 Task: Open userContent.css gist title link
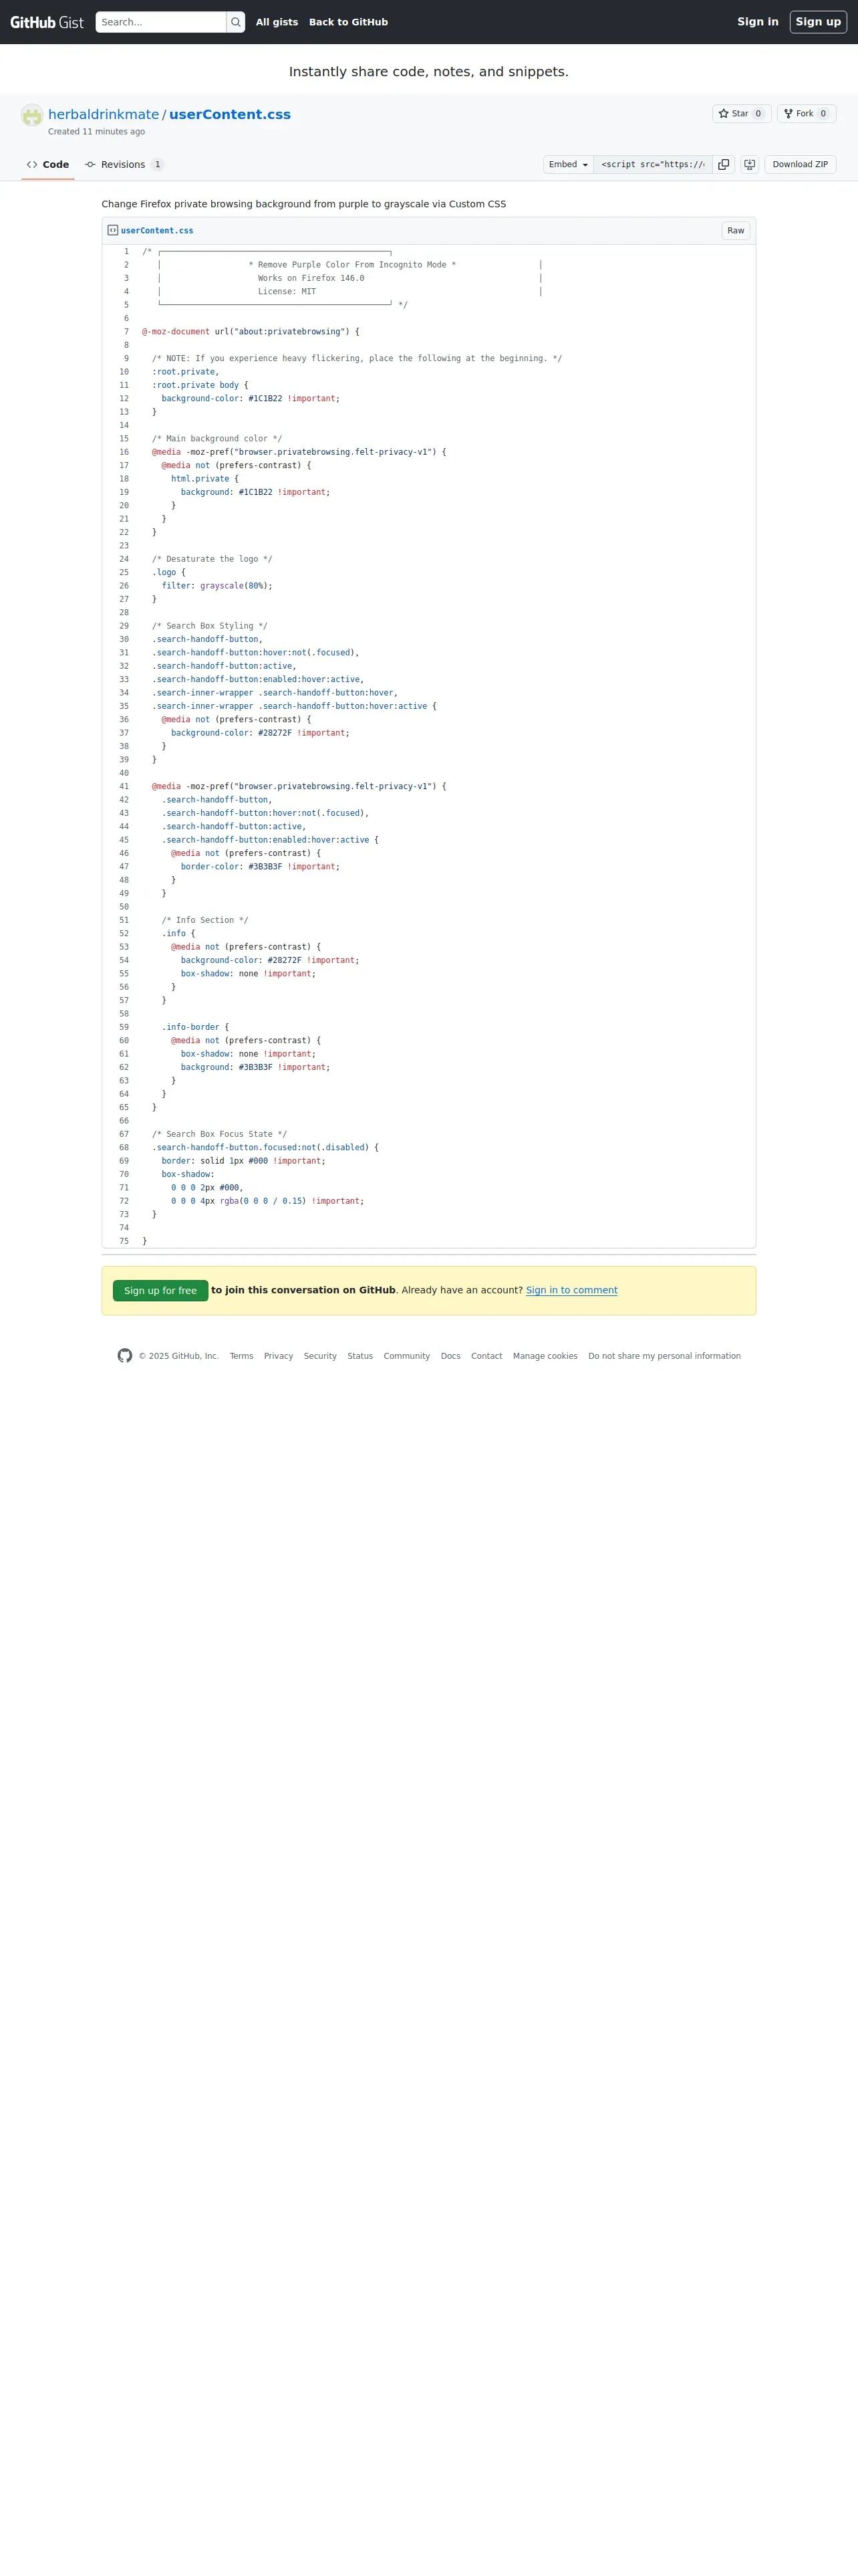(230, 114)
